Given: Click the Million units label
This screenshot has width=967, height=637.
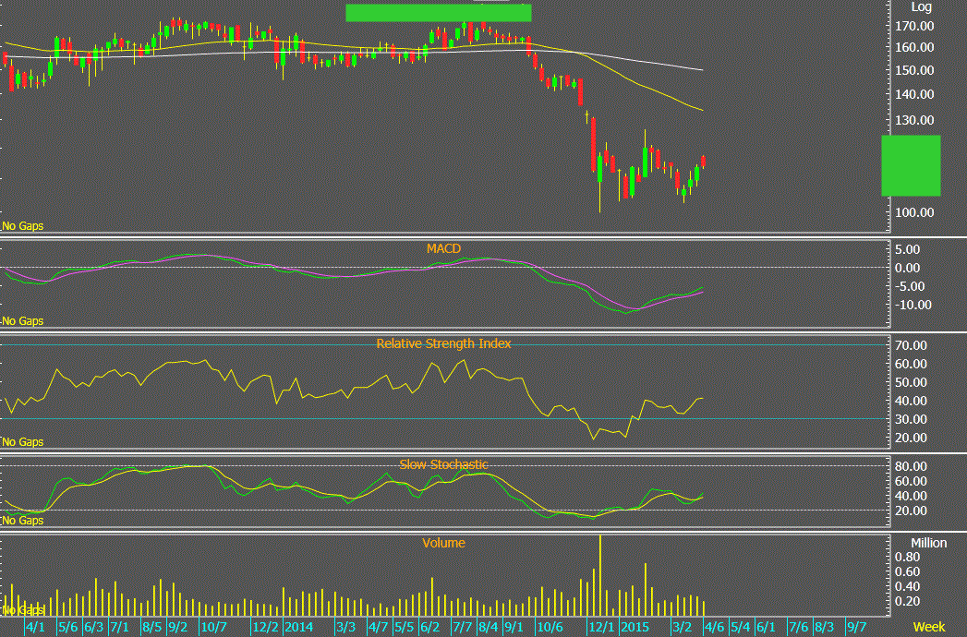Looking at the screenshot, I should (x=929, y=543).
